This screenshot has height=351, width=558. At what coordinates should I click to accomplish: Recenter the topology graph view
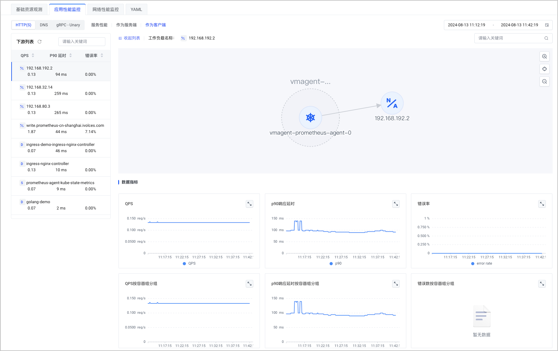pyautogui.click(x=545, y=69)
